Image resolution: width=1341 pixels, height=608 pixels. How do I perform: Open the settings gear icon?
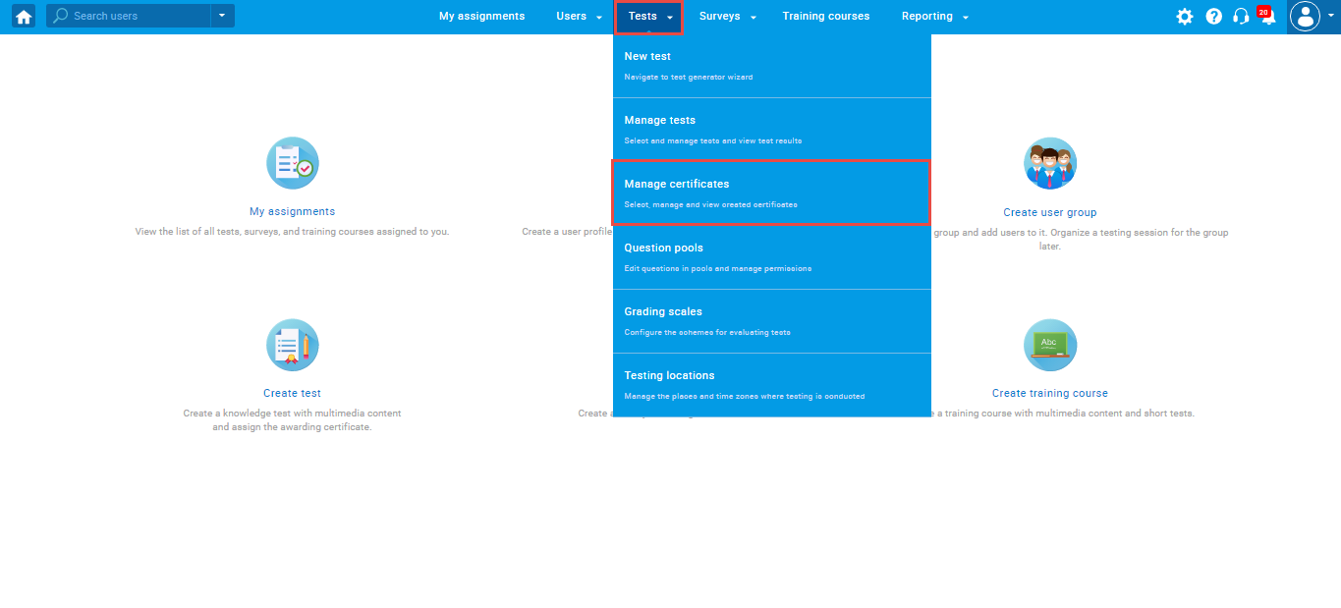click(1185, 17)
